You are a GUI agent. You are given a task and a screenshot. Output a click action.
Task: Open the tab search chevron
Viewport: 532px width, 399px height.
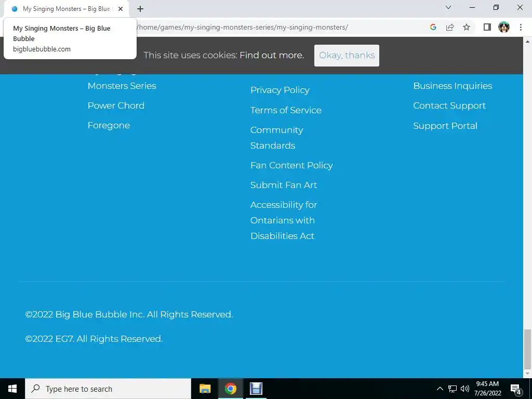click(x=448, y=7)
